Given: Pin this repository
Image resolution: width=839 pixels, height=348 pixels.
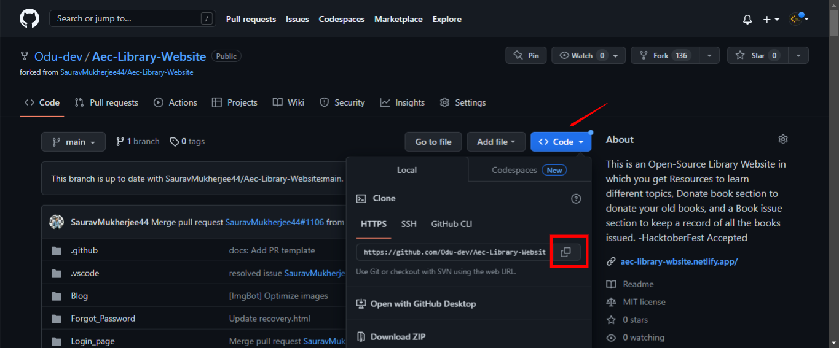Looking at the screenshot, I should pyautogui.click(x=526, y=55).
